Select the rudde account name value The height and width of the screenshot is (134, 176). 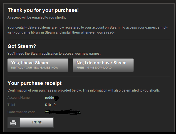click(52, 98)
